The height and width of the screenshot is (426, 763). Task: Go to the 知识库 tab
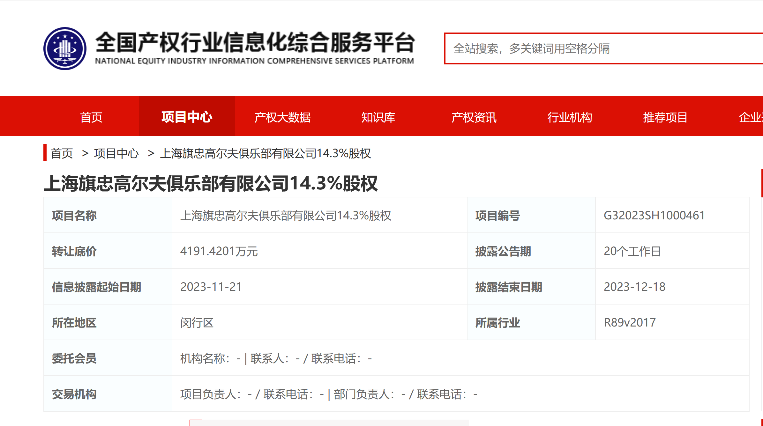(x=378, y=117)
